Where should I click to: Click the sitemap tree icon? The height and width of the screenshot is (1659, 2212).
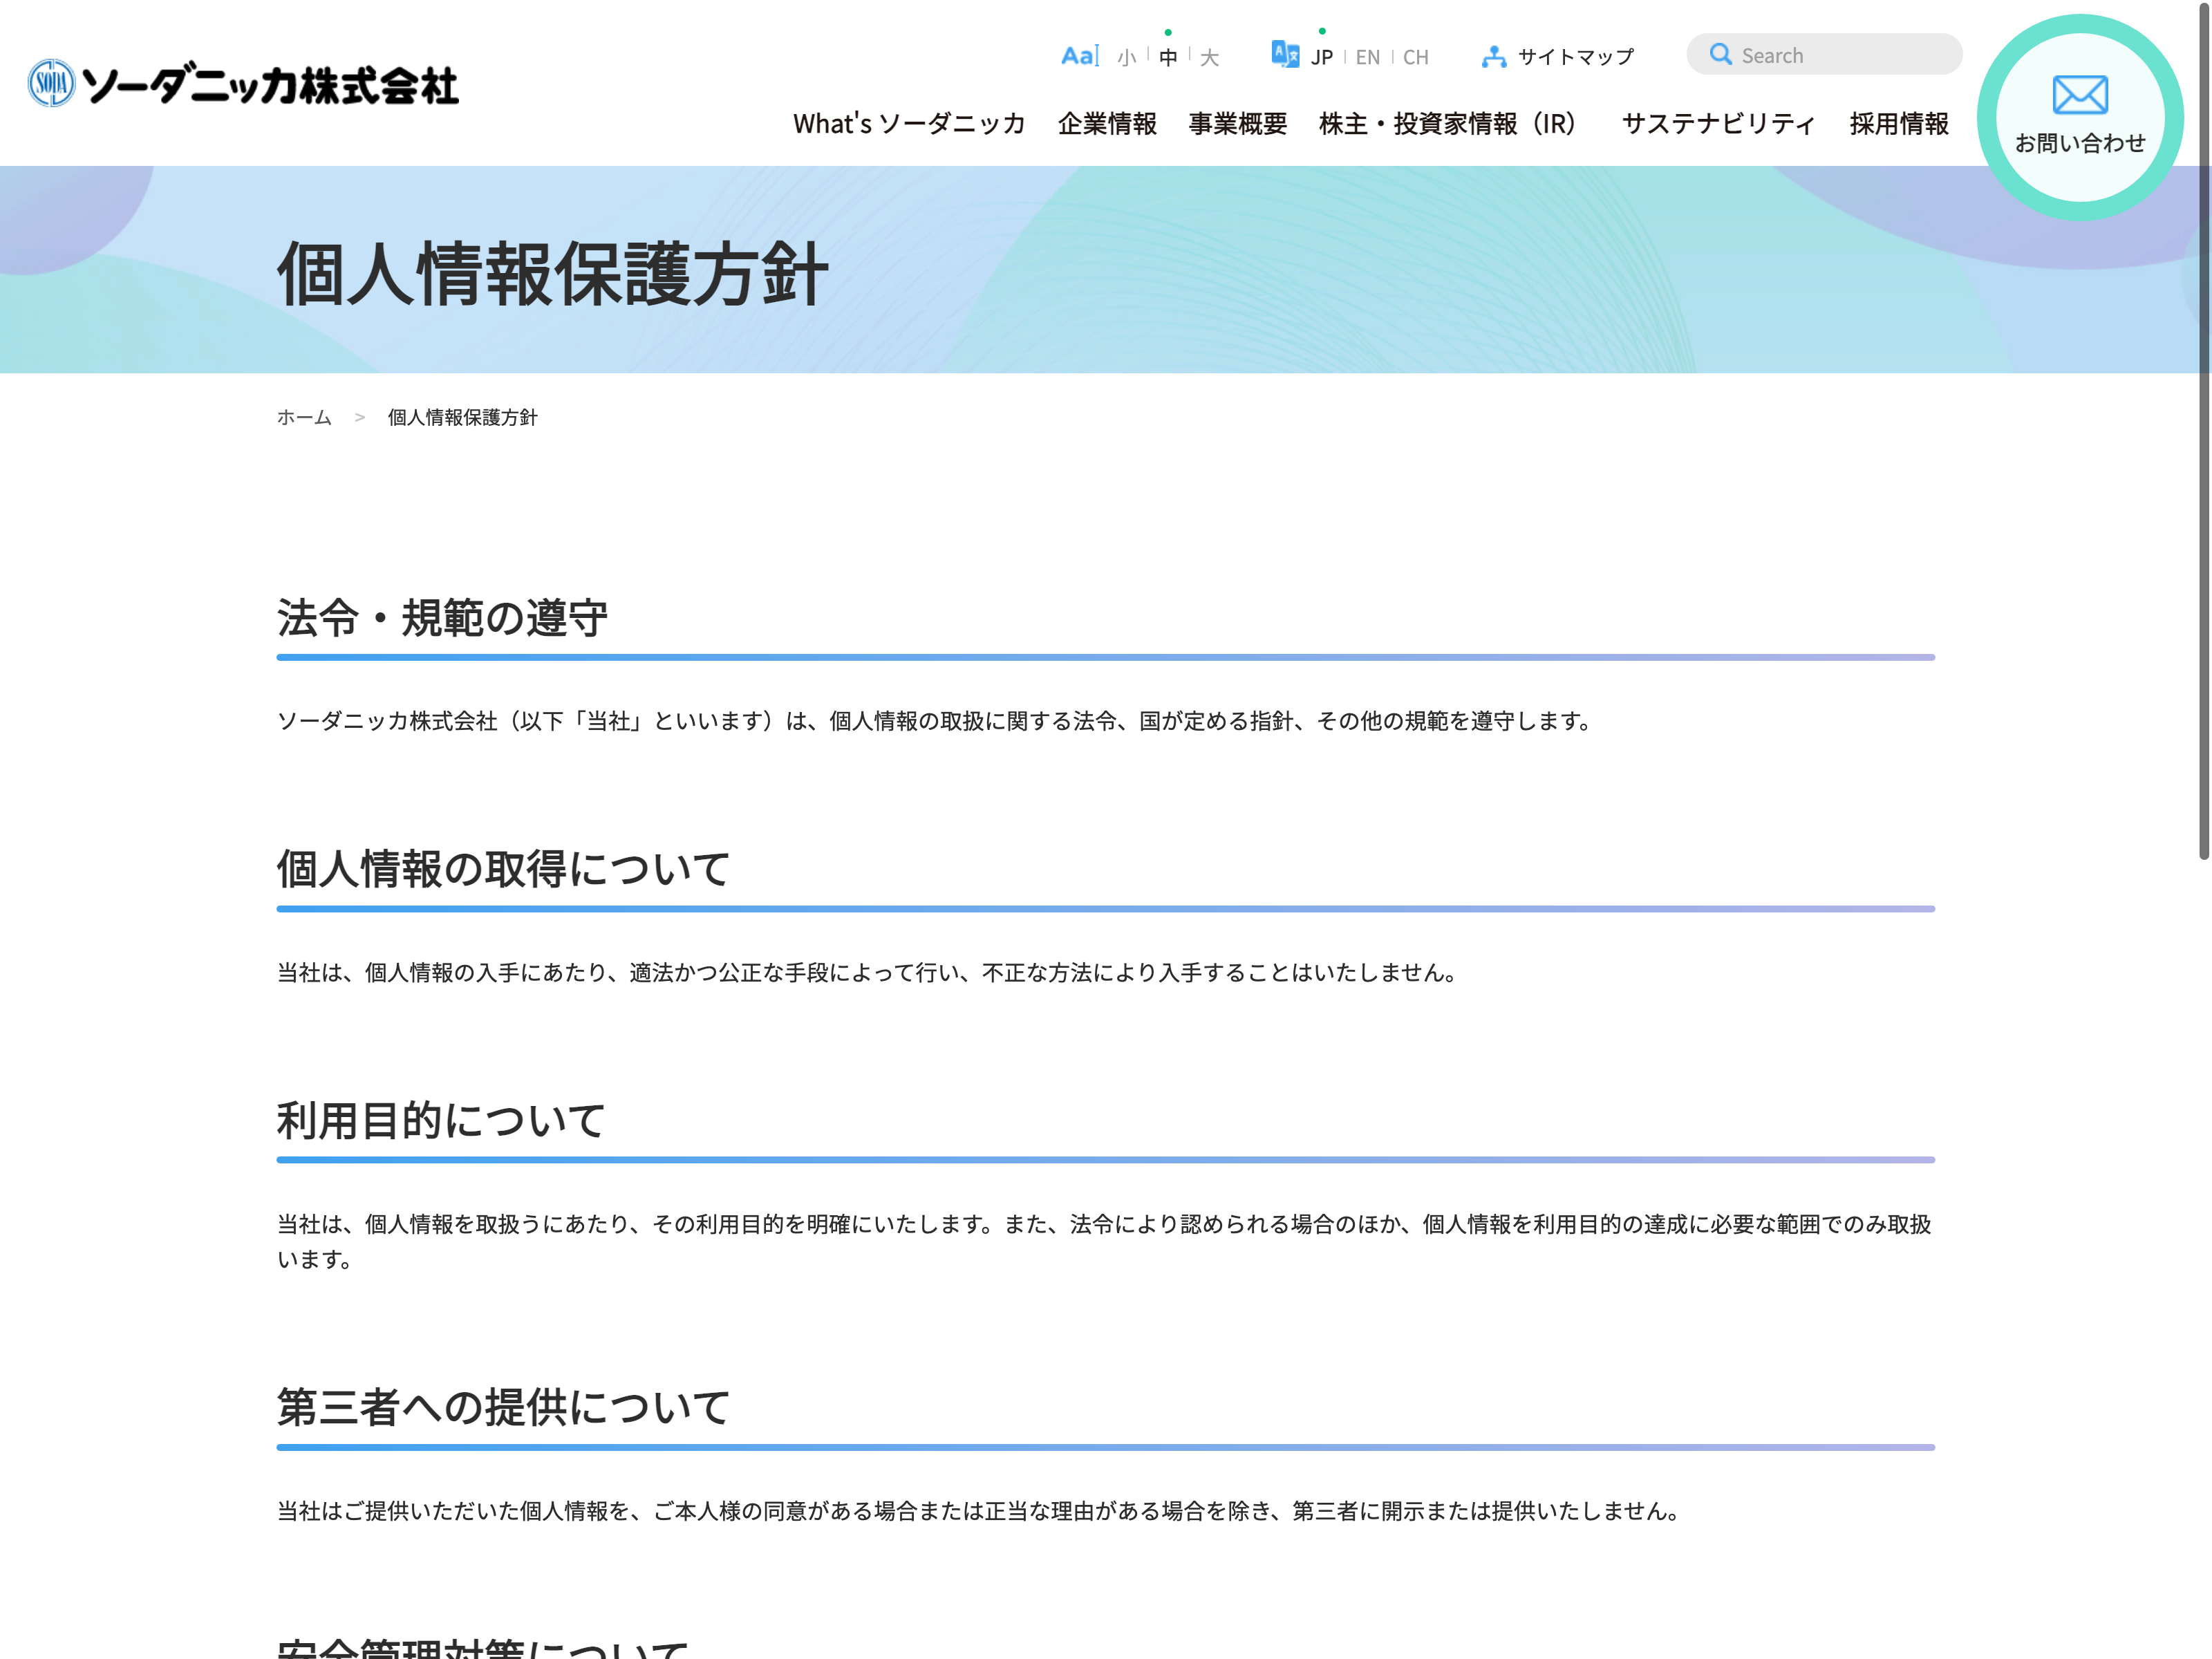1494,57
